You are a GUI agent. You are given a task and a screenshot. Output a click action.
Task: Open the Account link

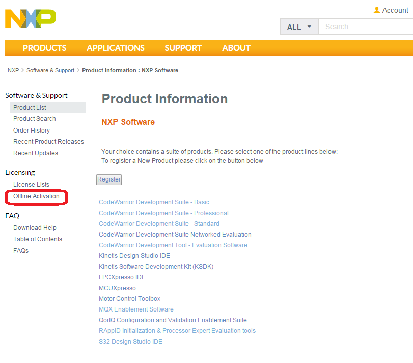[395, 10]
